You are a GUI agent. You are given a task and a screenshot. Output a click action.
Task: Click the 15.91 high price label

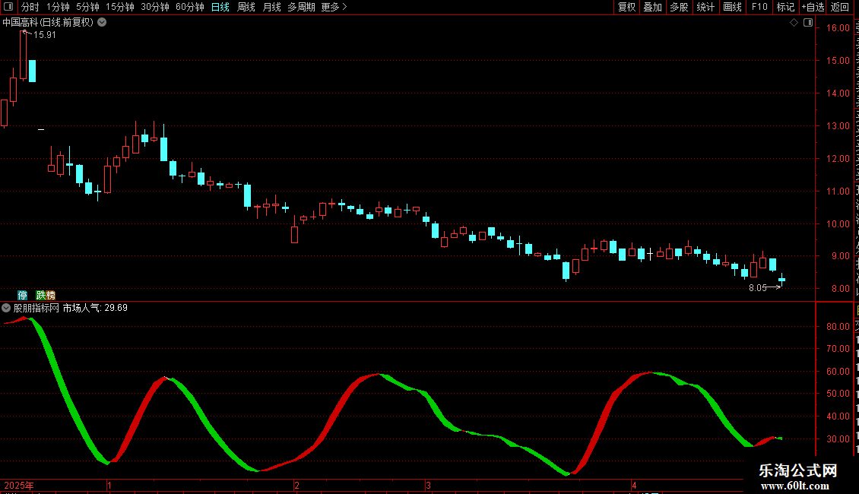click(x=44, y=34)
